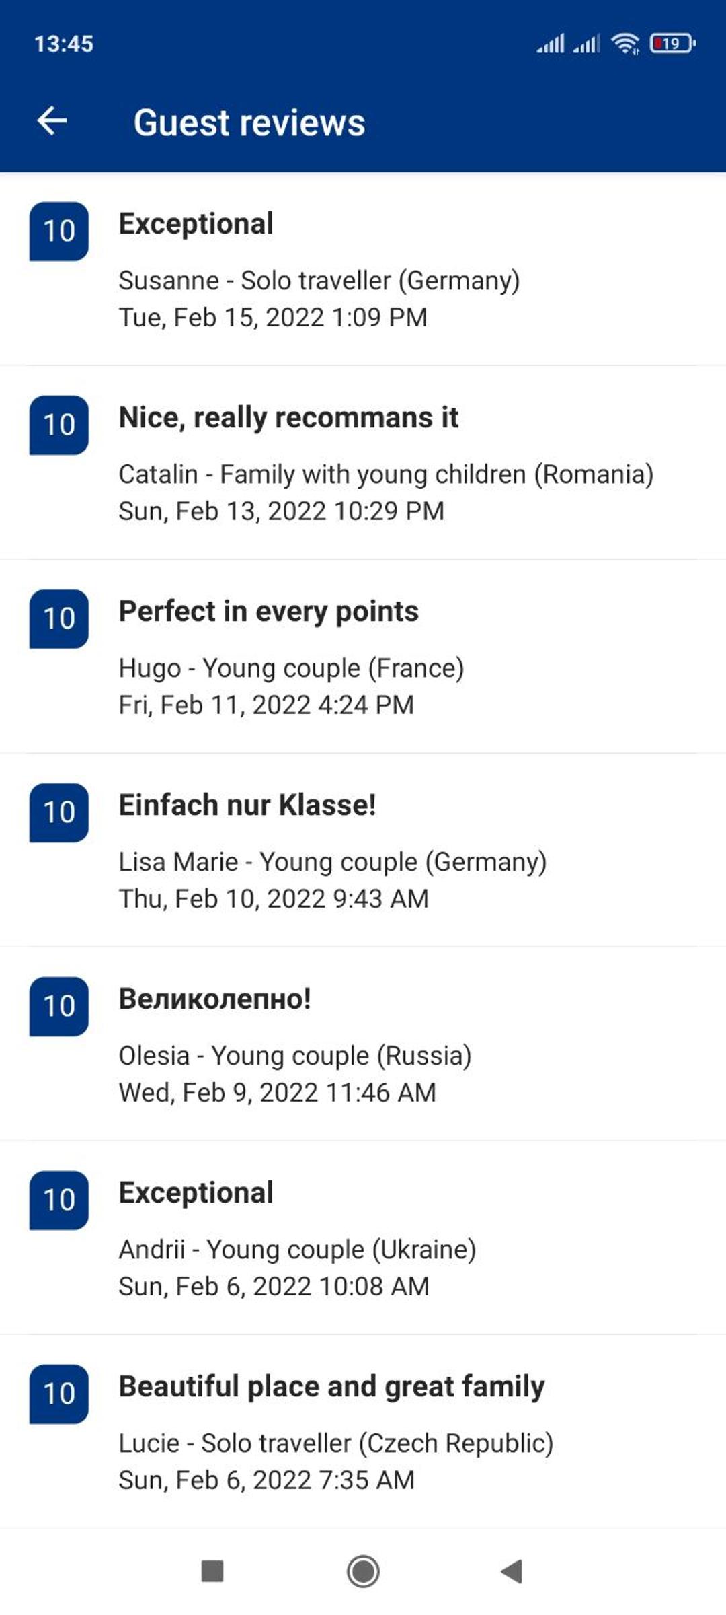The height and width of the screenshot is (1615, 726).
Task: Tap the score badge on Susanne's review
Action: tap(59, 231)
